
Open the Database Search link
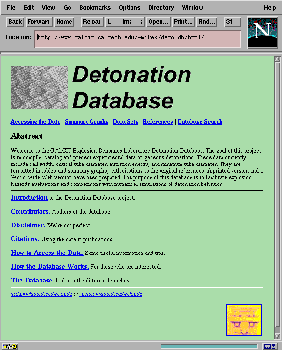200,122
